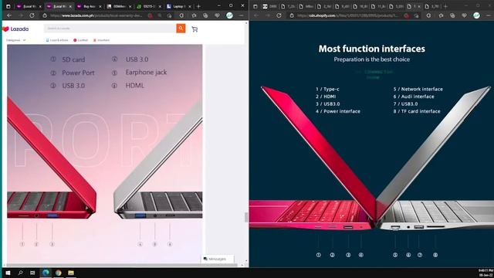
Task: Open the tab actions menu in Shopify window
Action: coord(255,6)
